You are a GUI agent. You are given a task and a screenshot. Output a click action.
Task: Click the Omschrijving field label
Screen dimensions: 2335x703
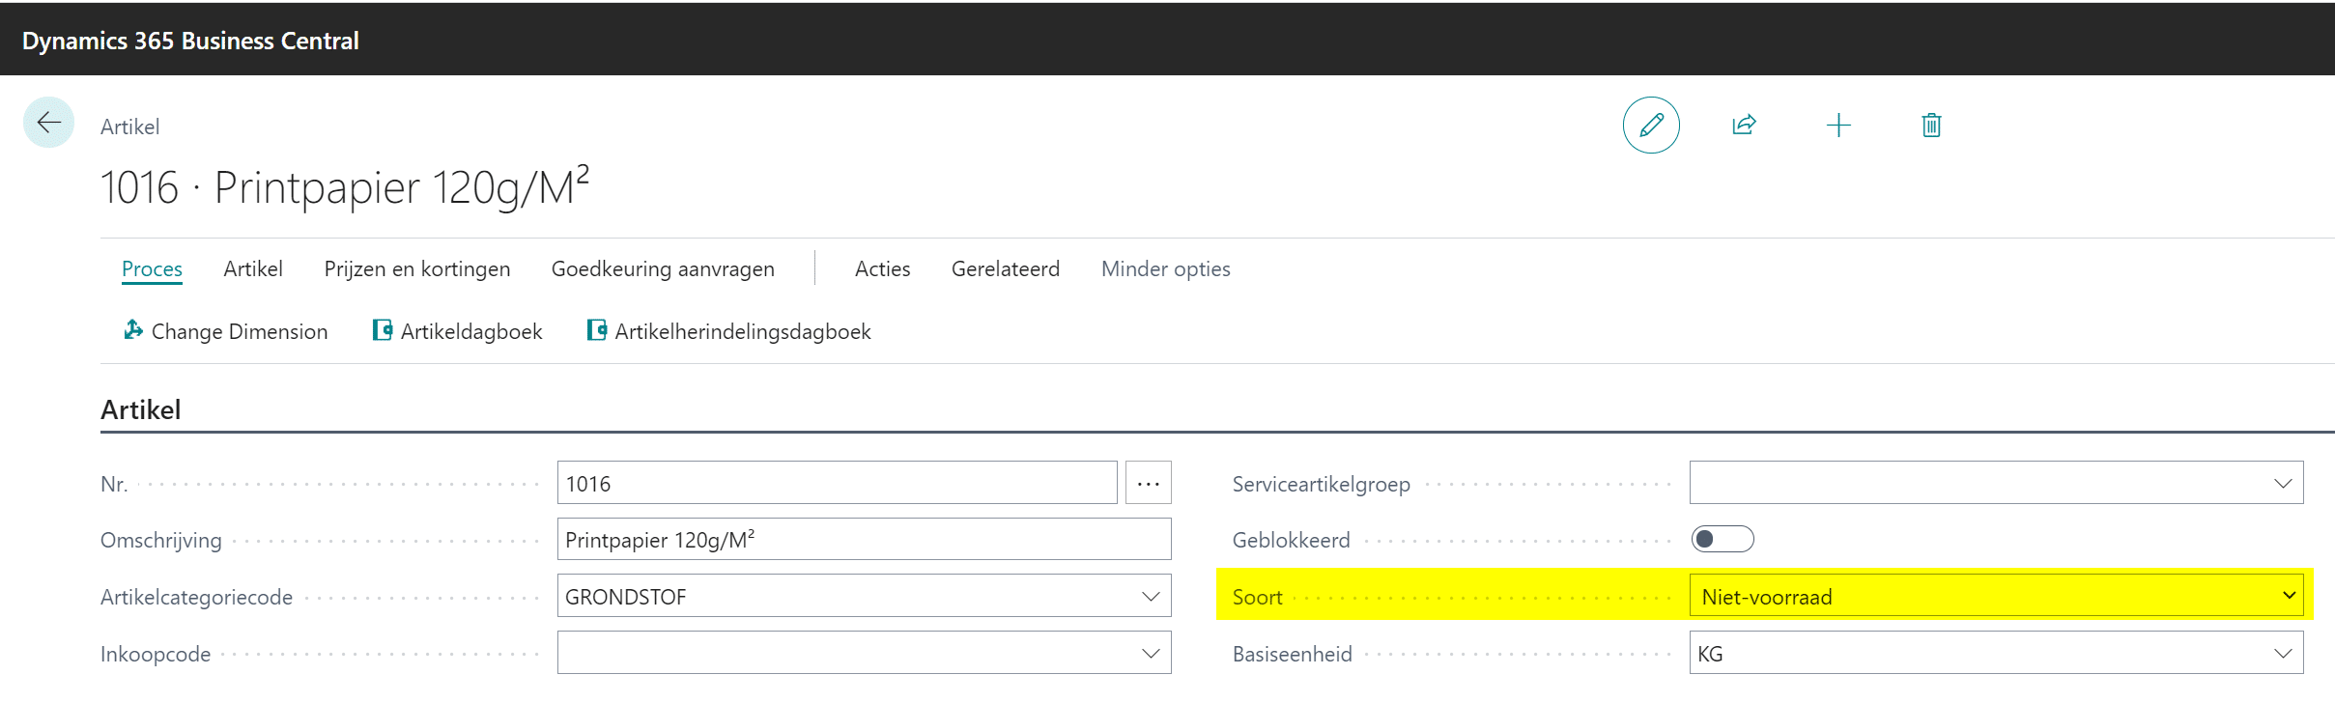tap(161, 540)
